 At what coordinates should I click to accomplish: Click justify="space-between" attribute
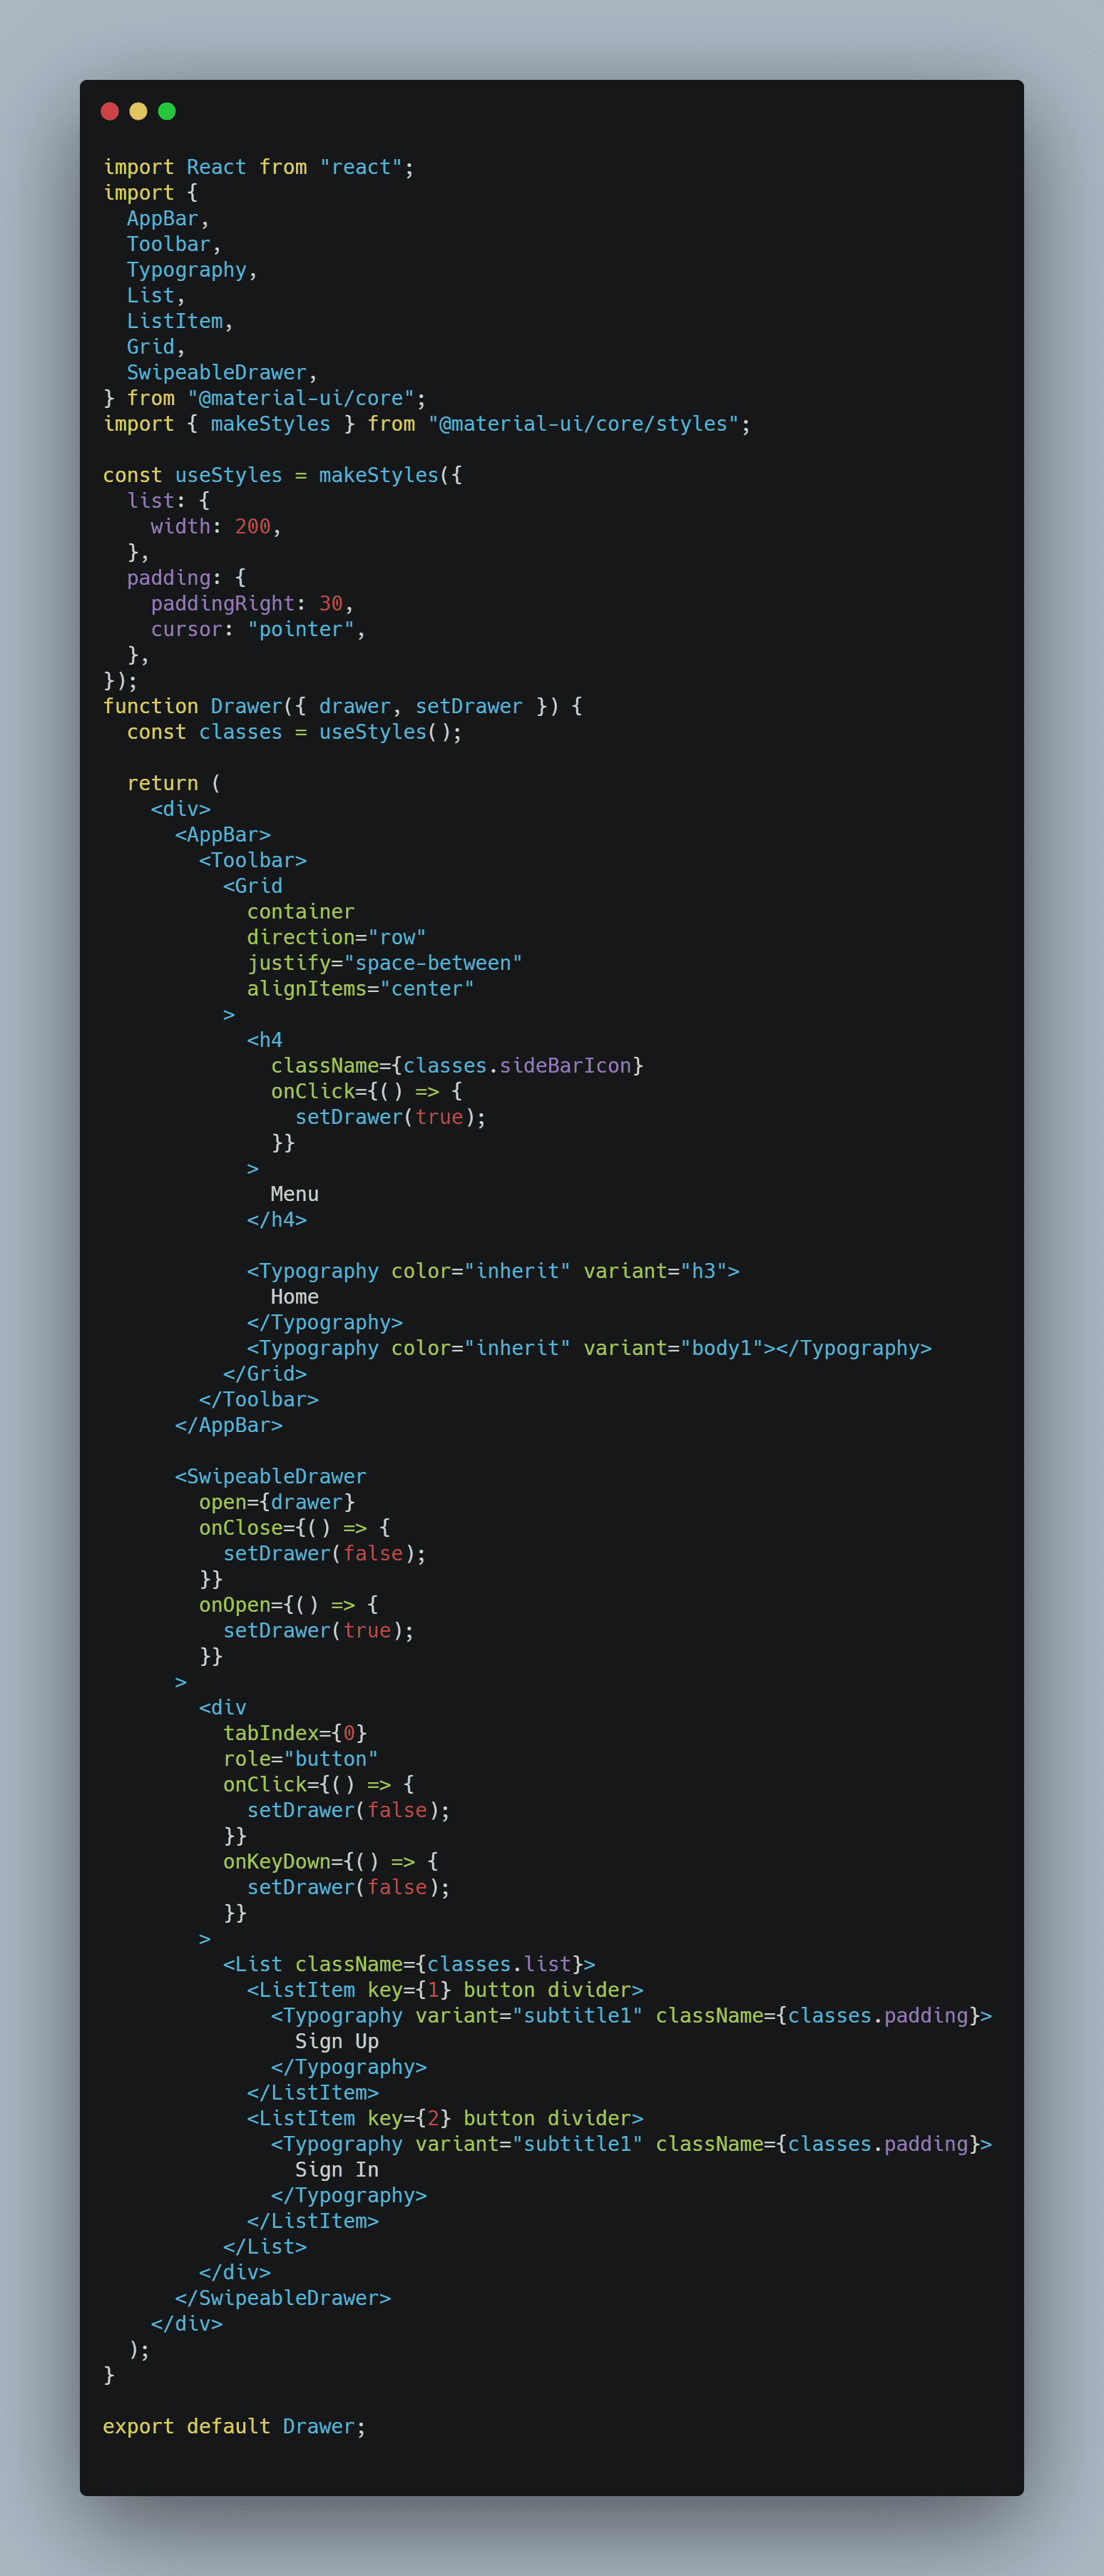385,963
